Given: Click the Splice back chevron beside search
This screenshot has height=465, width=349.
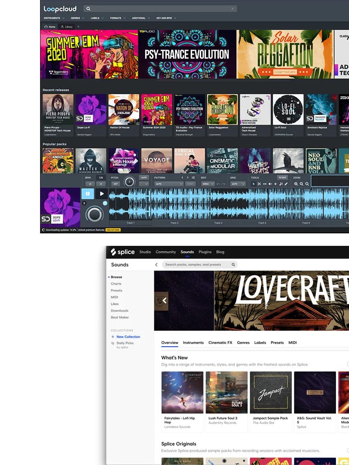Looking at the screenshot, I should pos(156,264).
